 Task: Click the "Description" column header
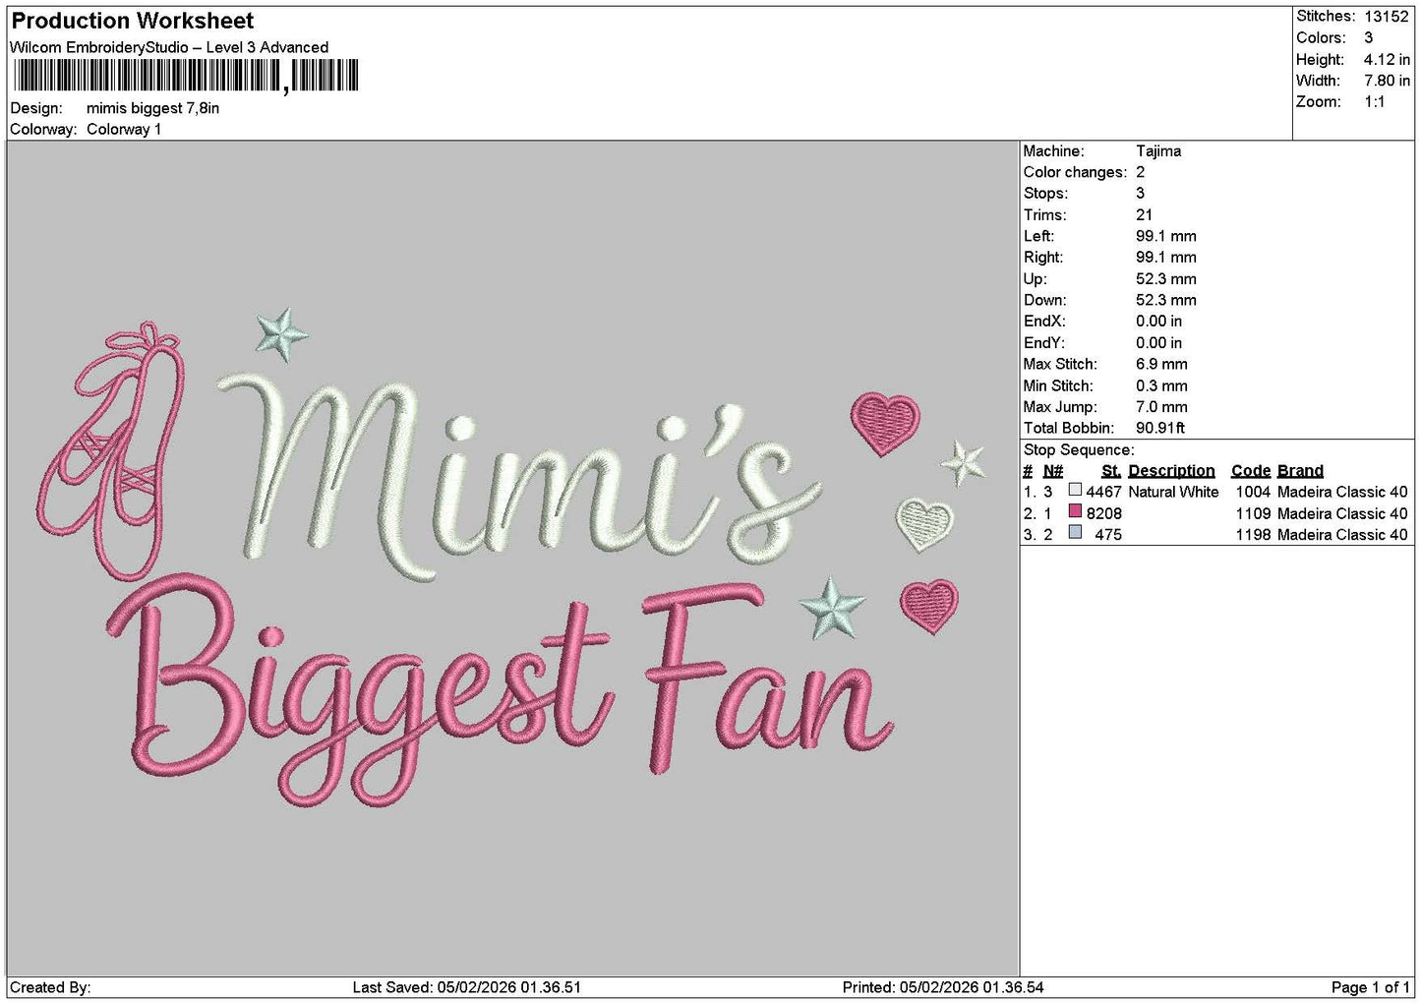pyautogui.click(x=1171, y=470)
